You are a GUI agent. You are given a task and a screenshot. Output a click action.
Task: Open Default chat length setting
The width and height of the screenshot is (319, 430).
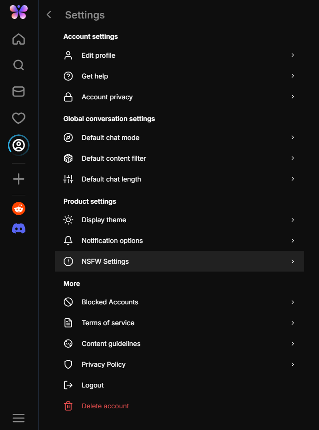click(111, 179)
